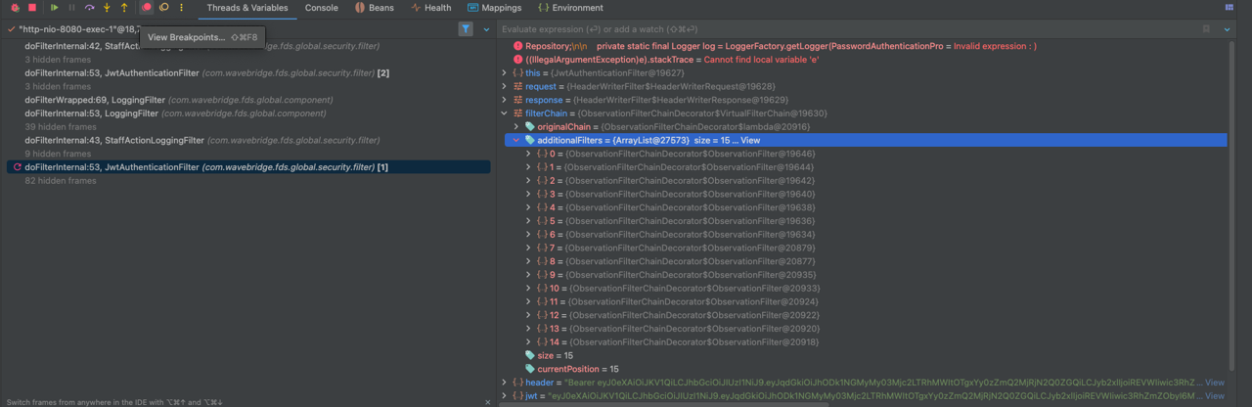Click the tag icon on originalChain field
Viewport: 1252px width, 407px height.
click(530, 127)
